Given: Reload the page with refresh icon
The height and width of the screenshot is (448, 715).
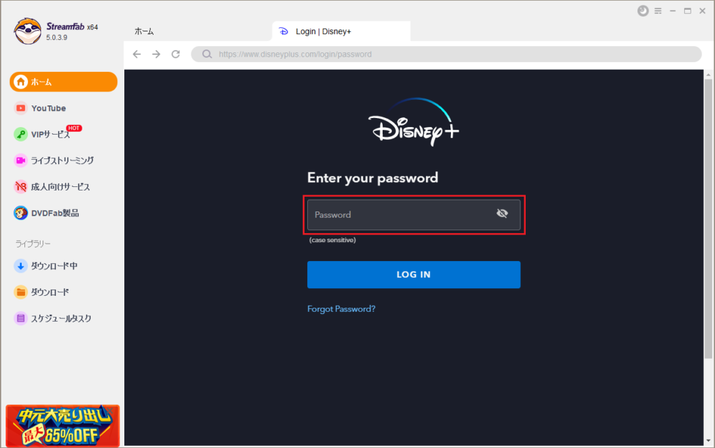Looking at the screenshot, I should coord(175,54).
